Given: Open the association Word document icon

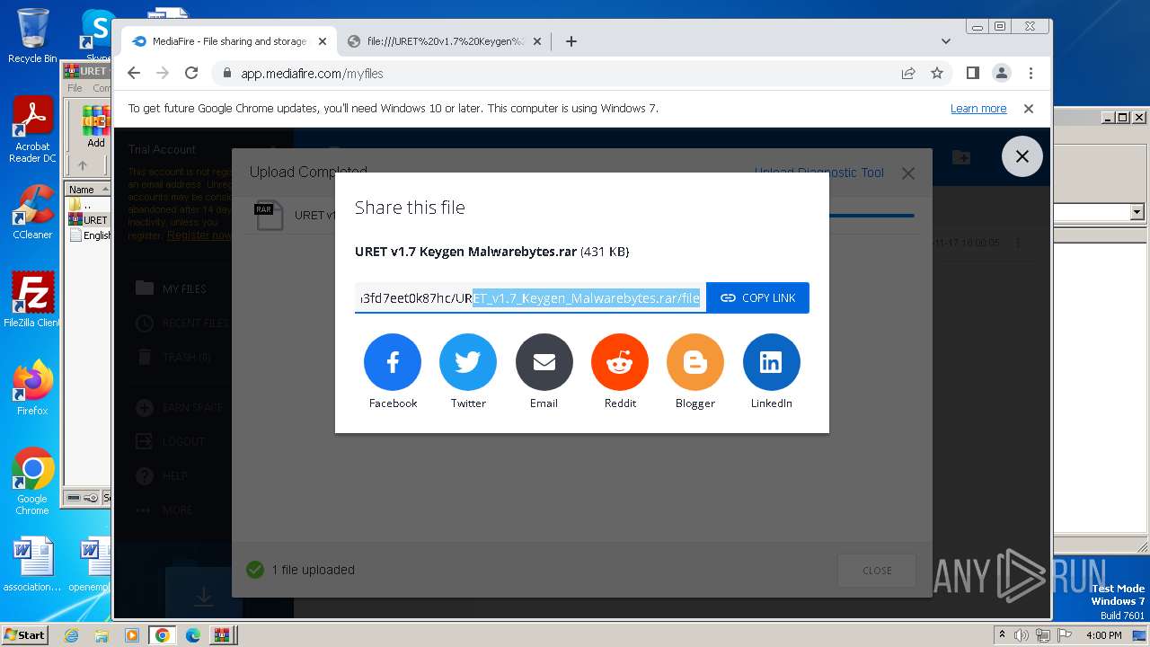Looking at the screenshot, I should coord(32,565).
